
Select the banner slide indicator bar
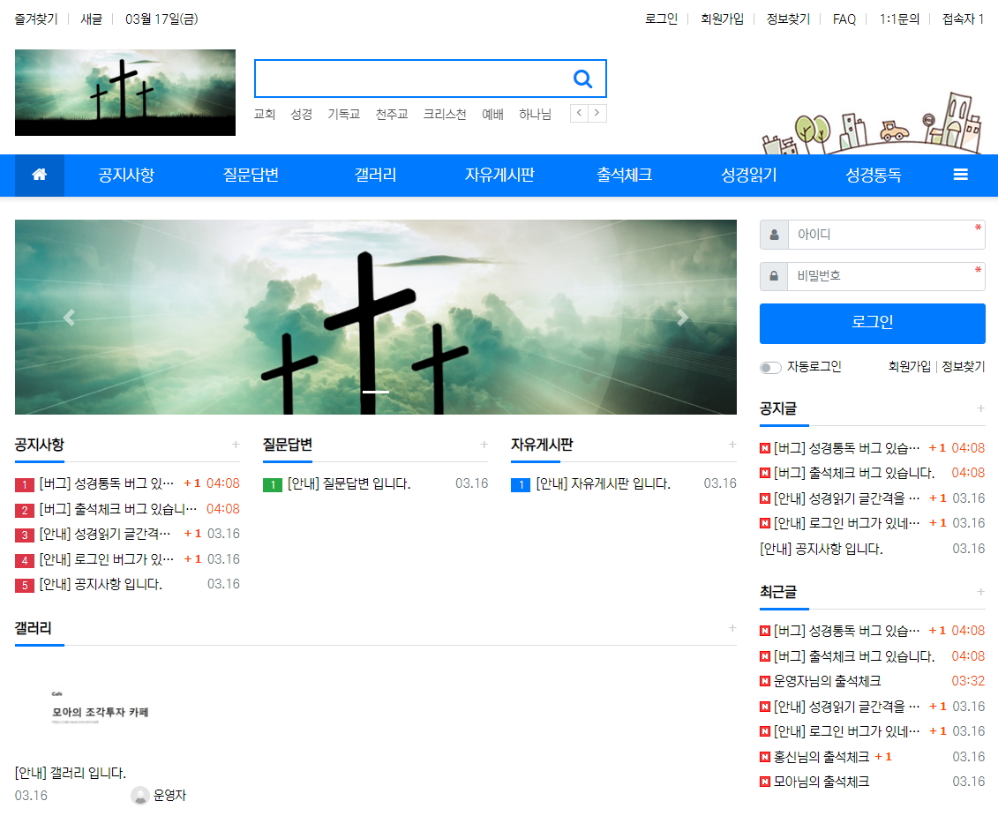(375, 392)
